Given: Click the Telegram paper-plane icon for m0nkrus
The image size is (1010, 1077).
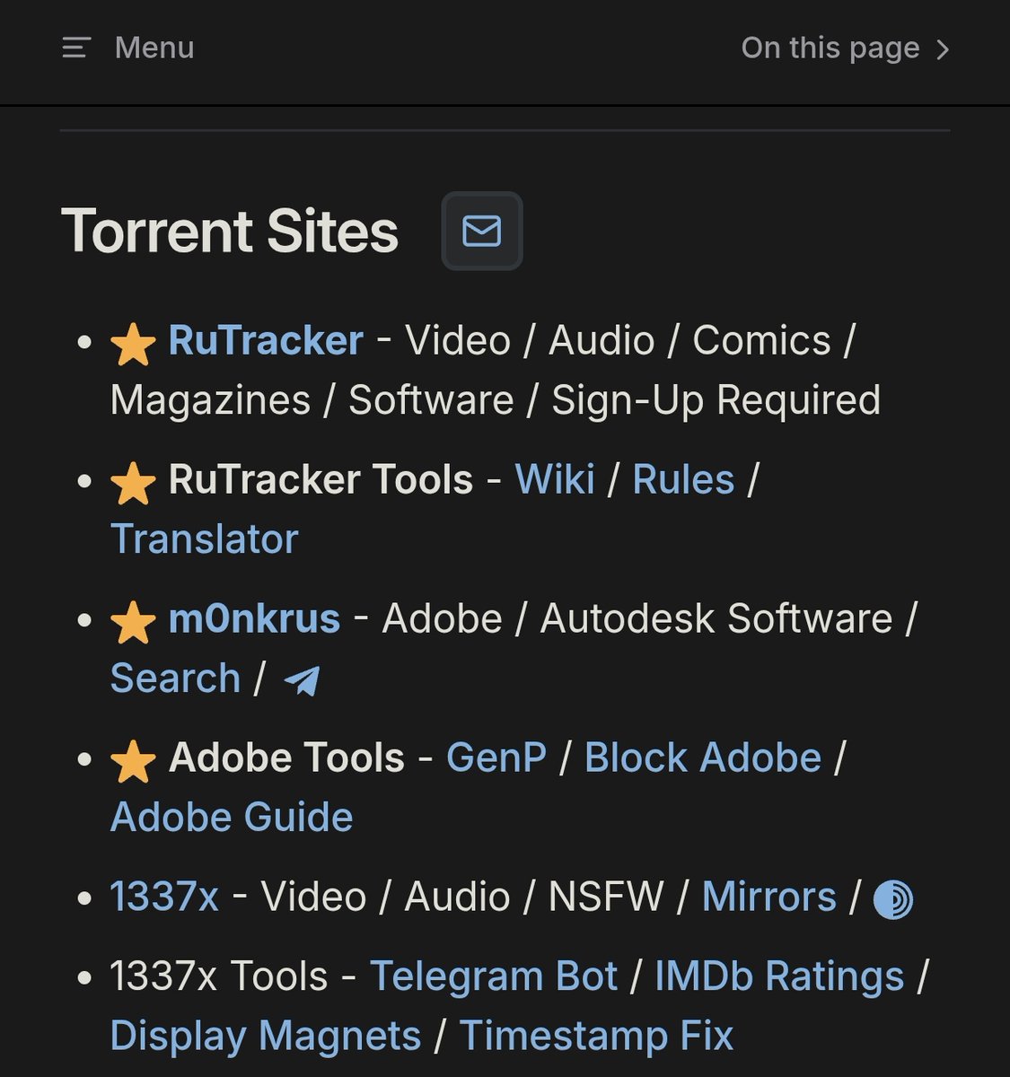Looking at the screenshot, I should pyautogui.click(x=302, y=680).
